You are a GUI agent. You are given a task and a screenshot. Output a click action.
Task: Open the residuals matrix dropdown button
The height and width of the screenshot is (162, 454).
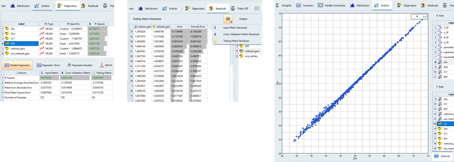click(x=228, y=19)
